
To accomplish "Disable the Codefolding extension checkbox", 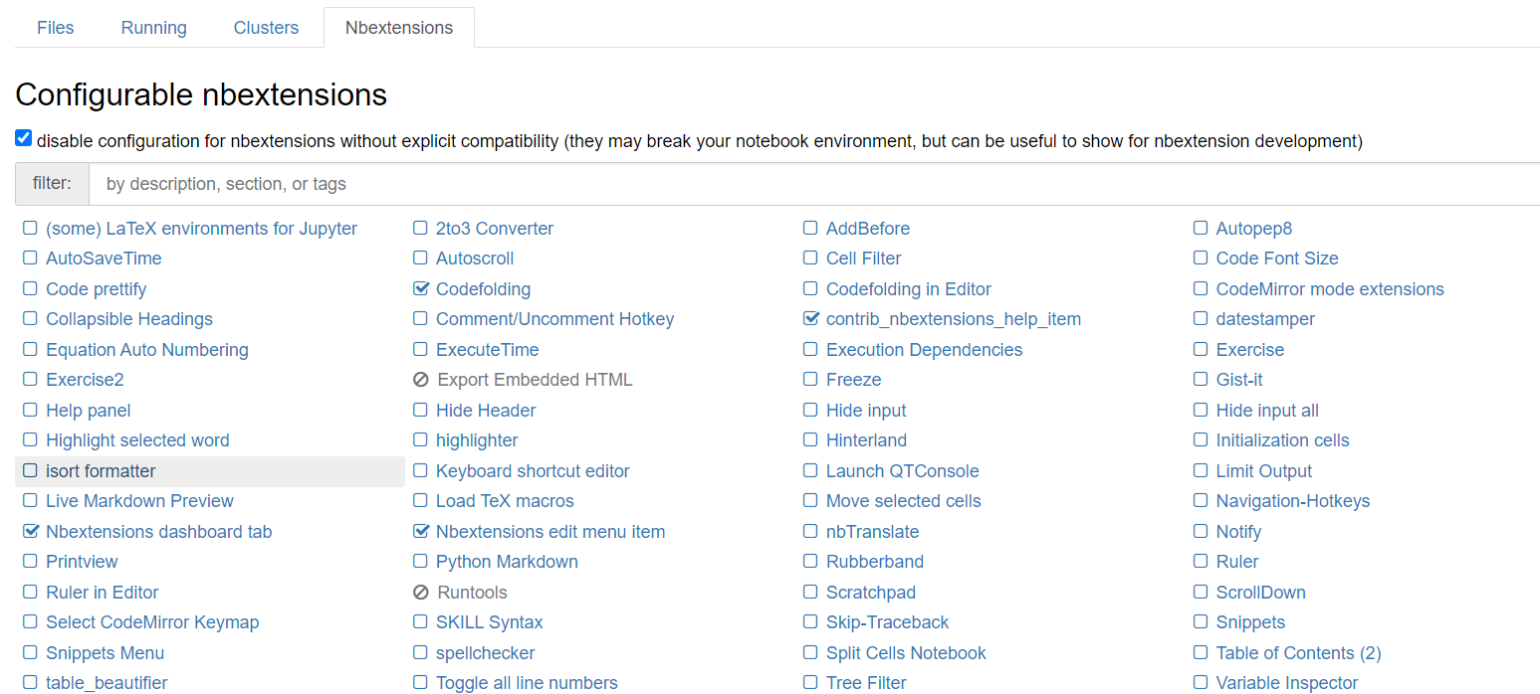I will 420,289.
